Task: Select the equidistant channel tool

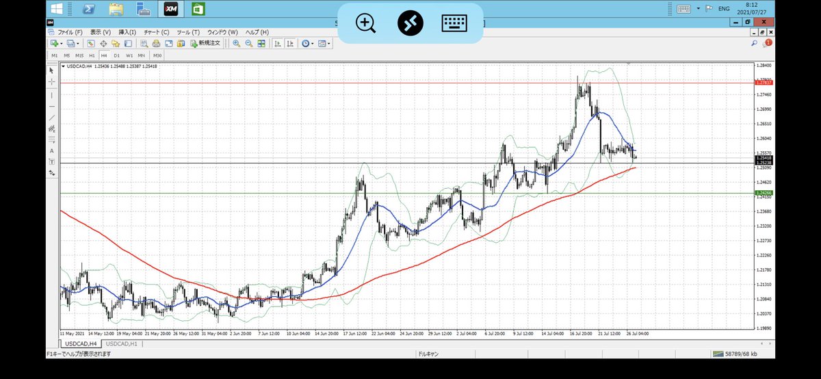Action: click(51, 129)
